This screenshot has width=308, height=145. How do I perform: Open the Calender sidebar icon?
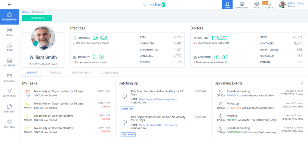coord(9,63)
